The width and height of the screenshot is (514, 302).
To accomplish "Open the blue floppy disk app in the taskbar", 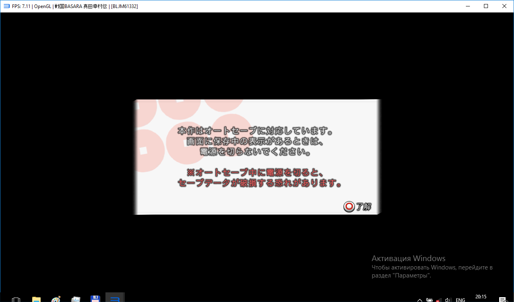I will (95, 299).
